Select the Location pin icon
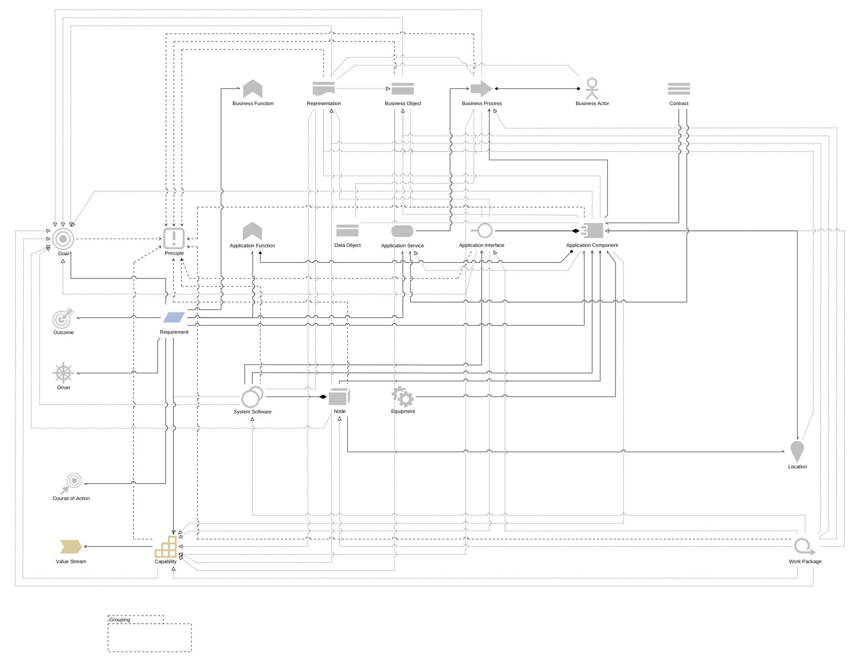The height and width of the screenshot is (660, 851). 798,452
